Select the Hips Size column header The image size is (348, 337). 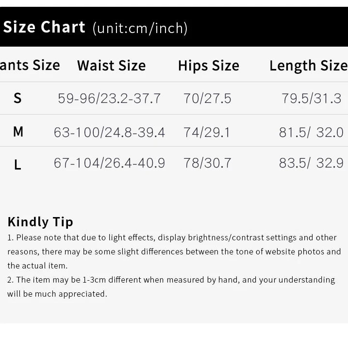click(208, 66)
